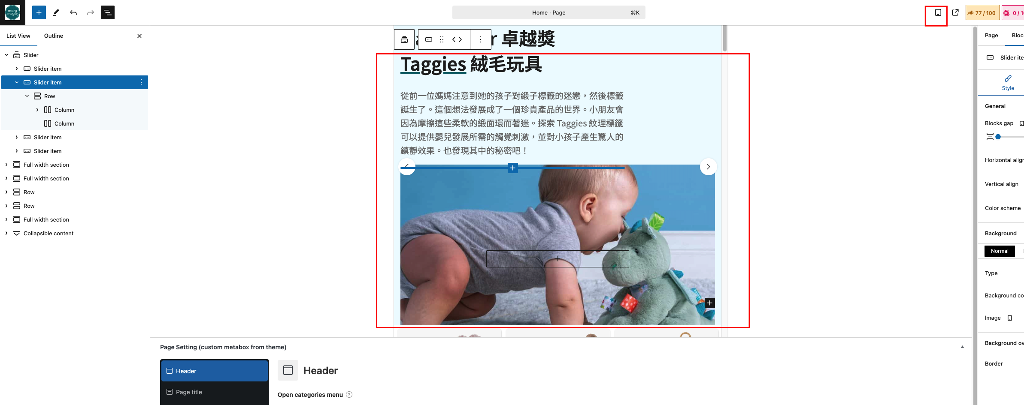The height and width of the screenshot is (405, 1024).
Task: Click the empty block placeholder box on image
Action: [x=557, y=259]
